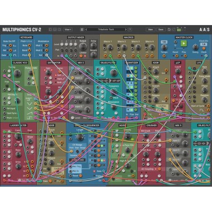Click the Output knob in Output Mixer
The image size is (212, 212).
pos(83,46)
